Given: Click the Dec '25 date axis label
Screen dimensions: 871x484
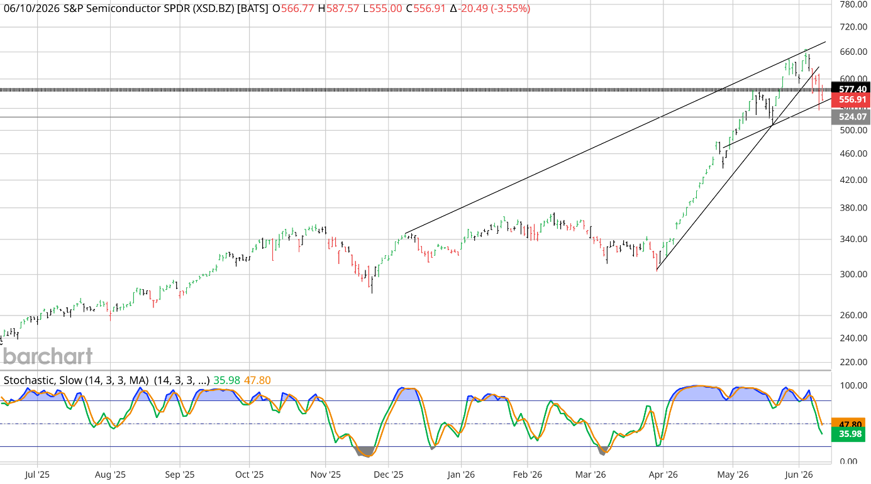Looking at the screenshot, I should pos(389,475).
